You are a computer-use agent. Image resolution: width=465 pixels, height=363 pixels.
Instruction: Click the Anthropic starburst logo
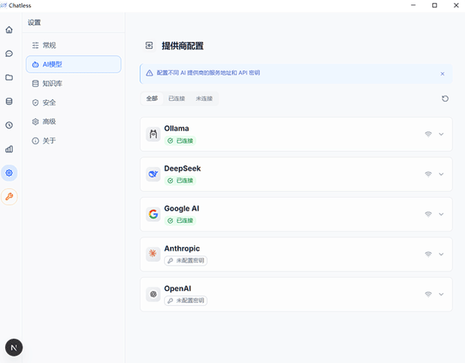point(153,254)
